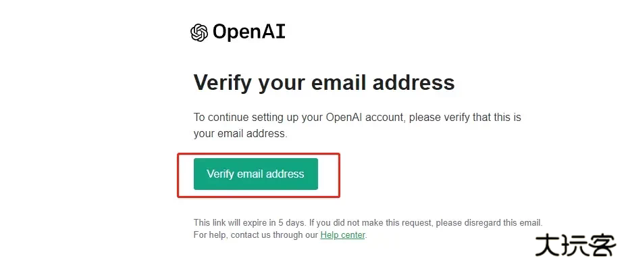Open the Help center link
630x273 pixels.
pos(342,235)
